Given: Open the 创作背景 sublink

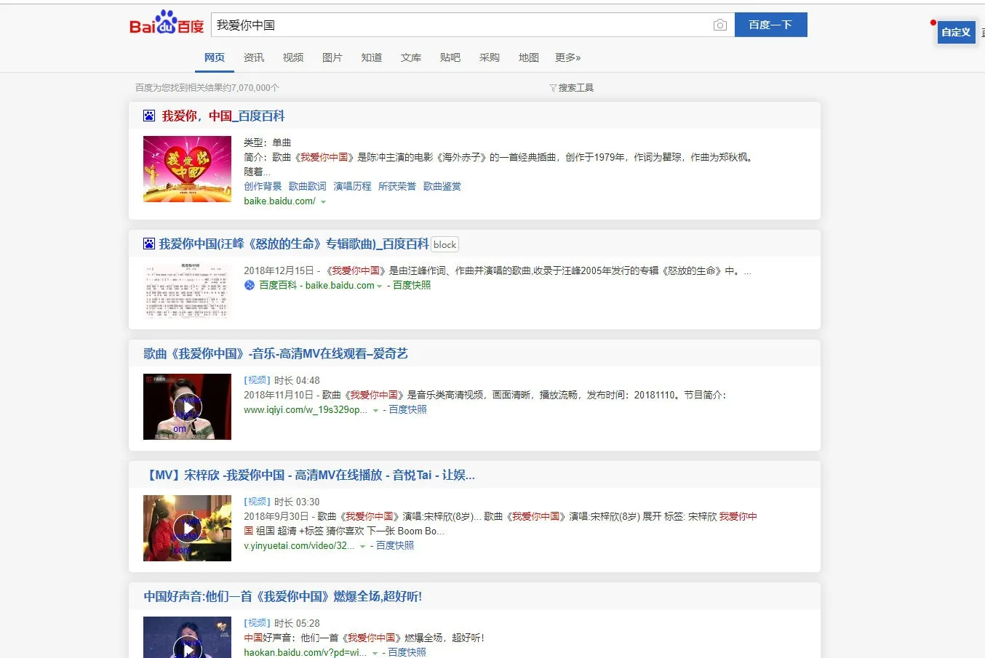Looking at the screenshot, I should pyautogui.click(x=263, y=186).
